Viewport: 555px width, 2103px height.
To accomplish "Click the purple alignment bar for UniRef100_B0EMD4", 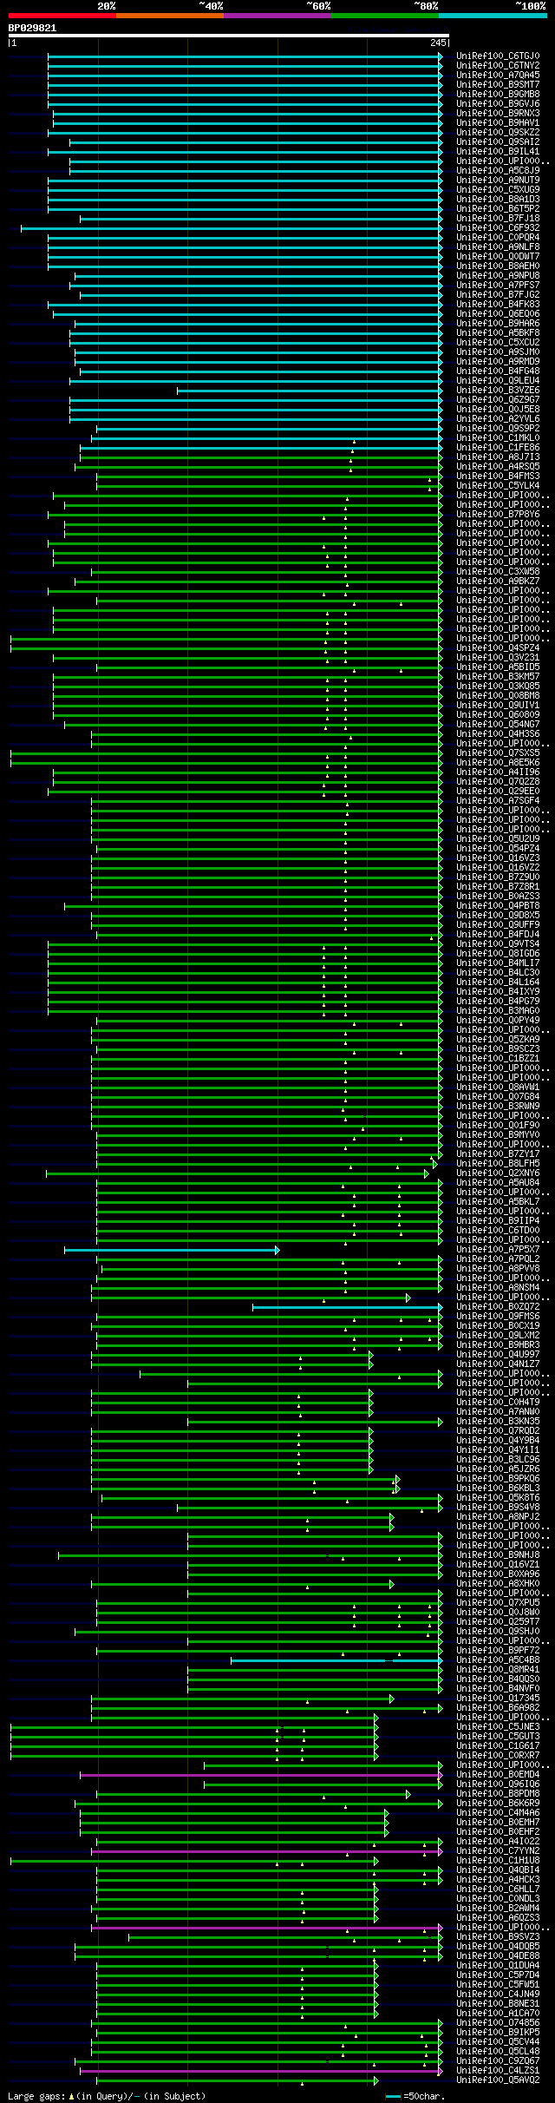I will pyautogui.click(x=261, y=1775).
